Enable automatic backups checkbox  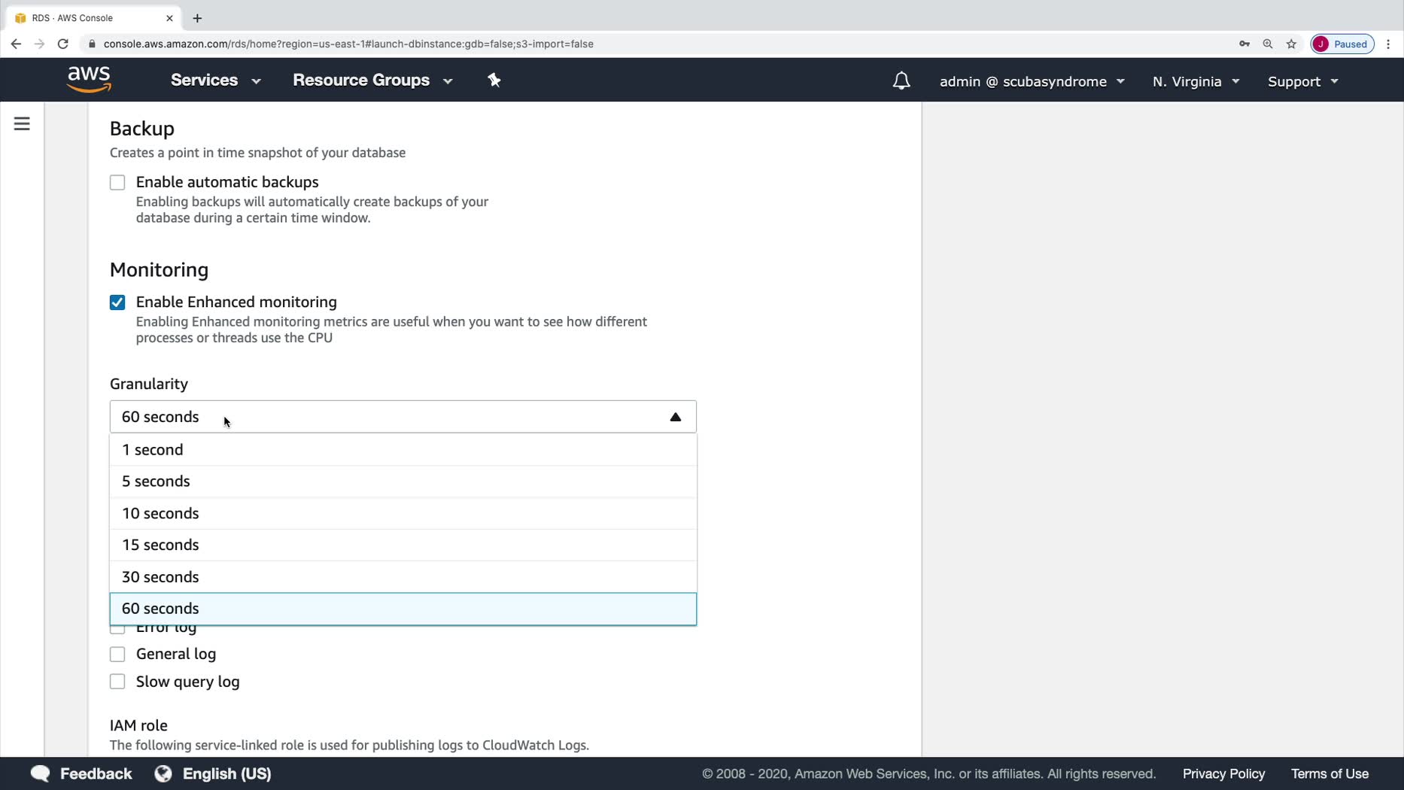(117, 182)
